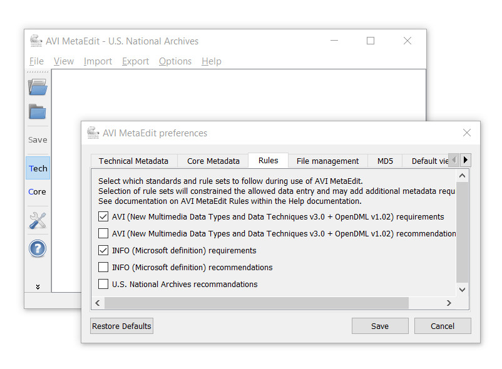Screen dimensions: 502x369
Task: Switch to Tech view in sidebar
Action: 38,168
